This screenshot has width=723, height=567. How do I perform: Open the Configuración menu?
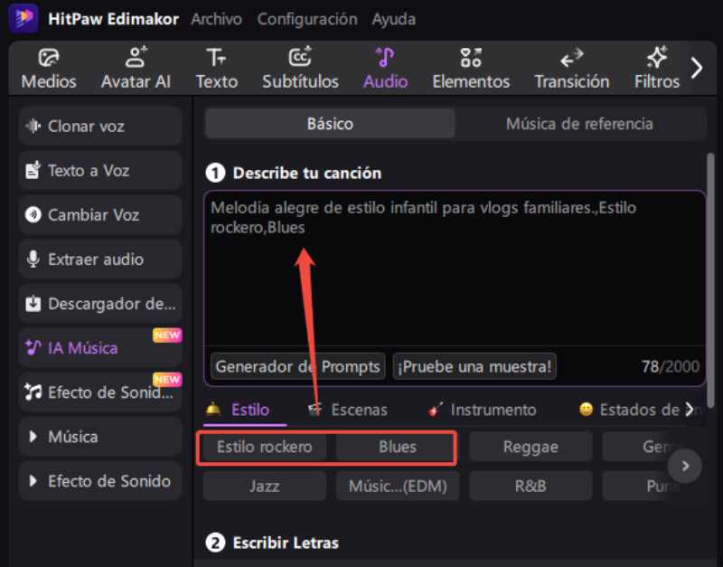coord(307,19)
